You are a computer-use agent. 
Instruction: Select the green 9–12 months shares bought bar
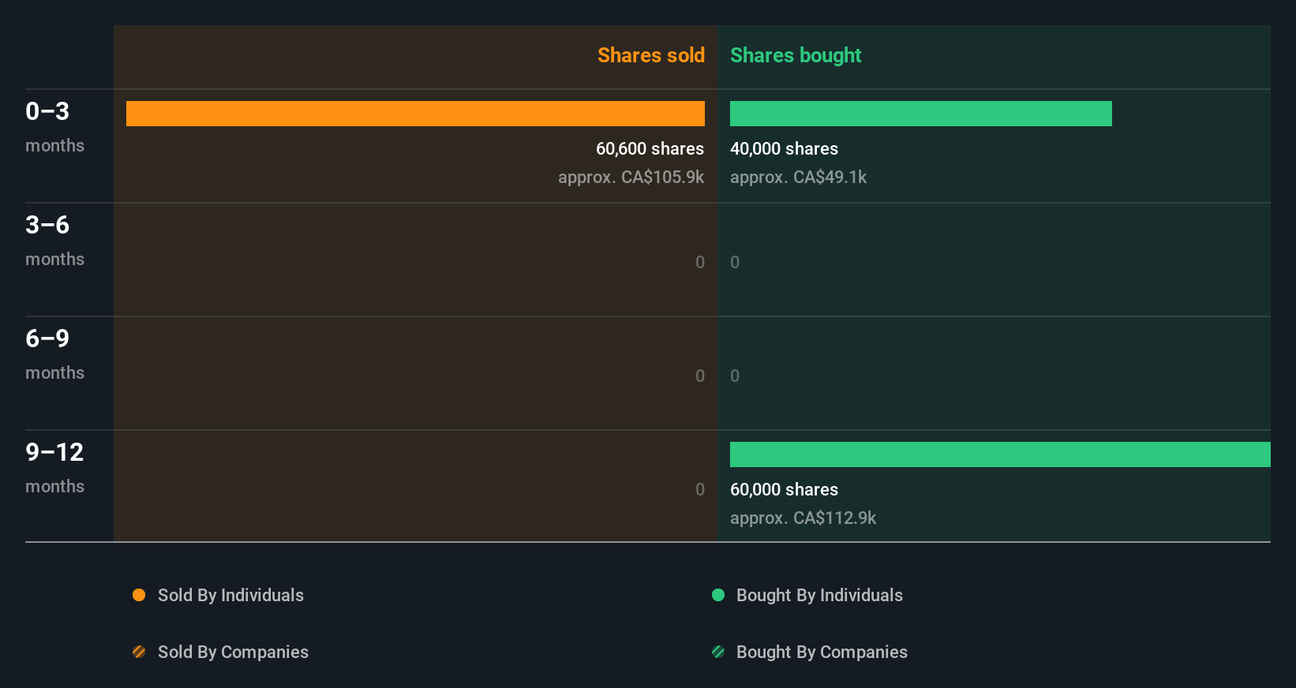[1000, 454]
